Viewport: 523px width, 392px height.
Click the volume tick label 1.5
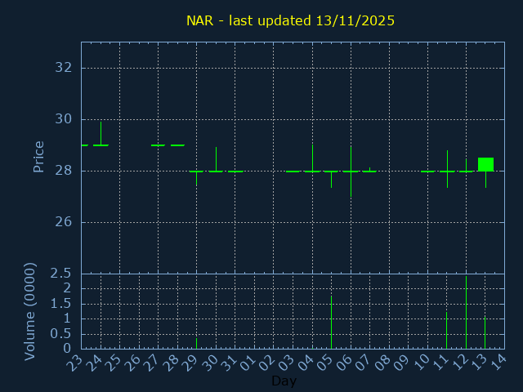click(x=61, y=303)
